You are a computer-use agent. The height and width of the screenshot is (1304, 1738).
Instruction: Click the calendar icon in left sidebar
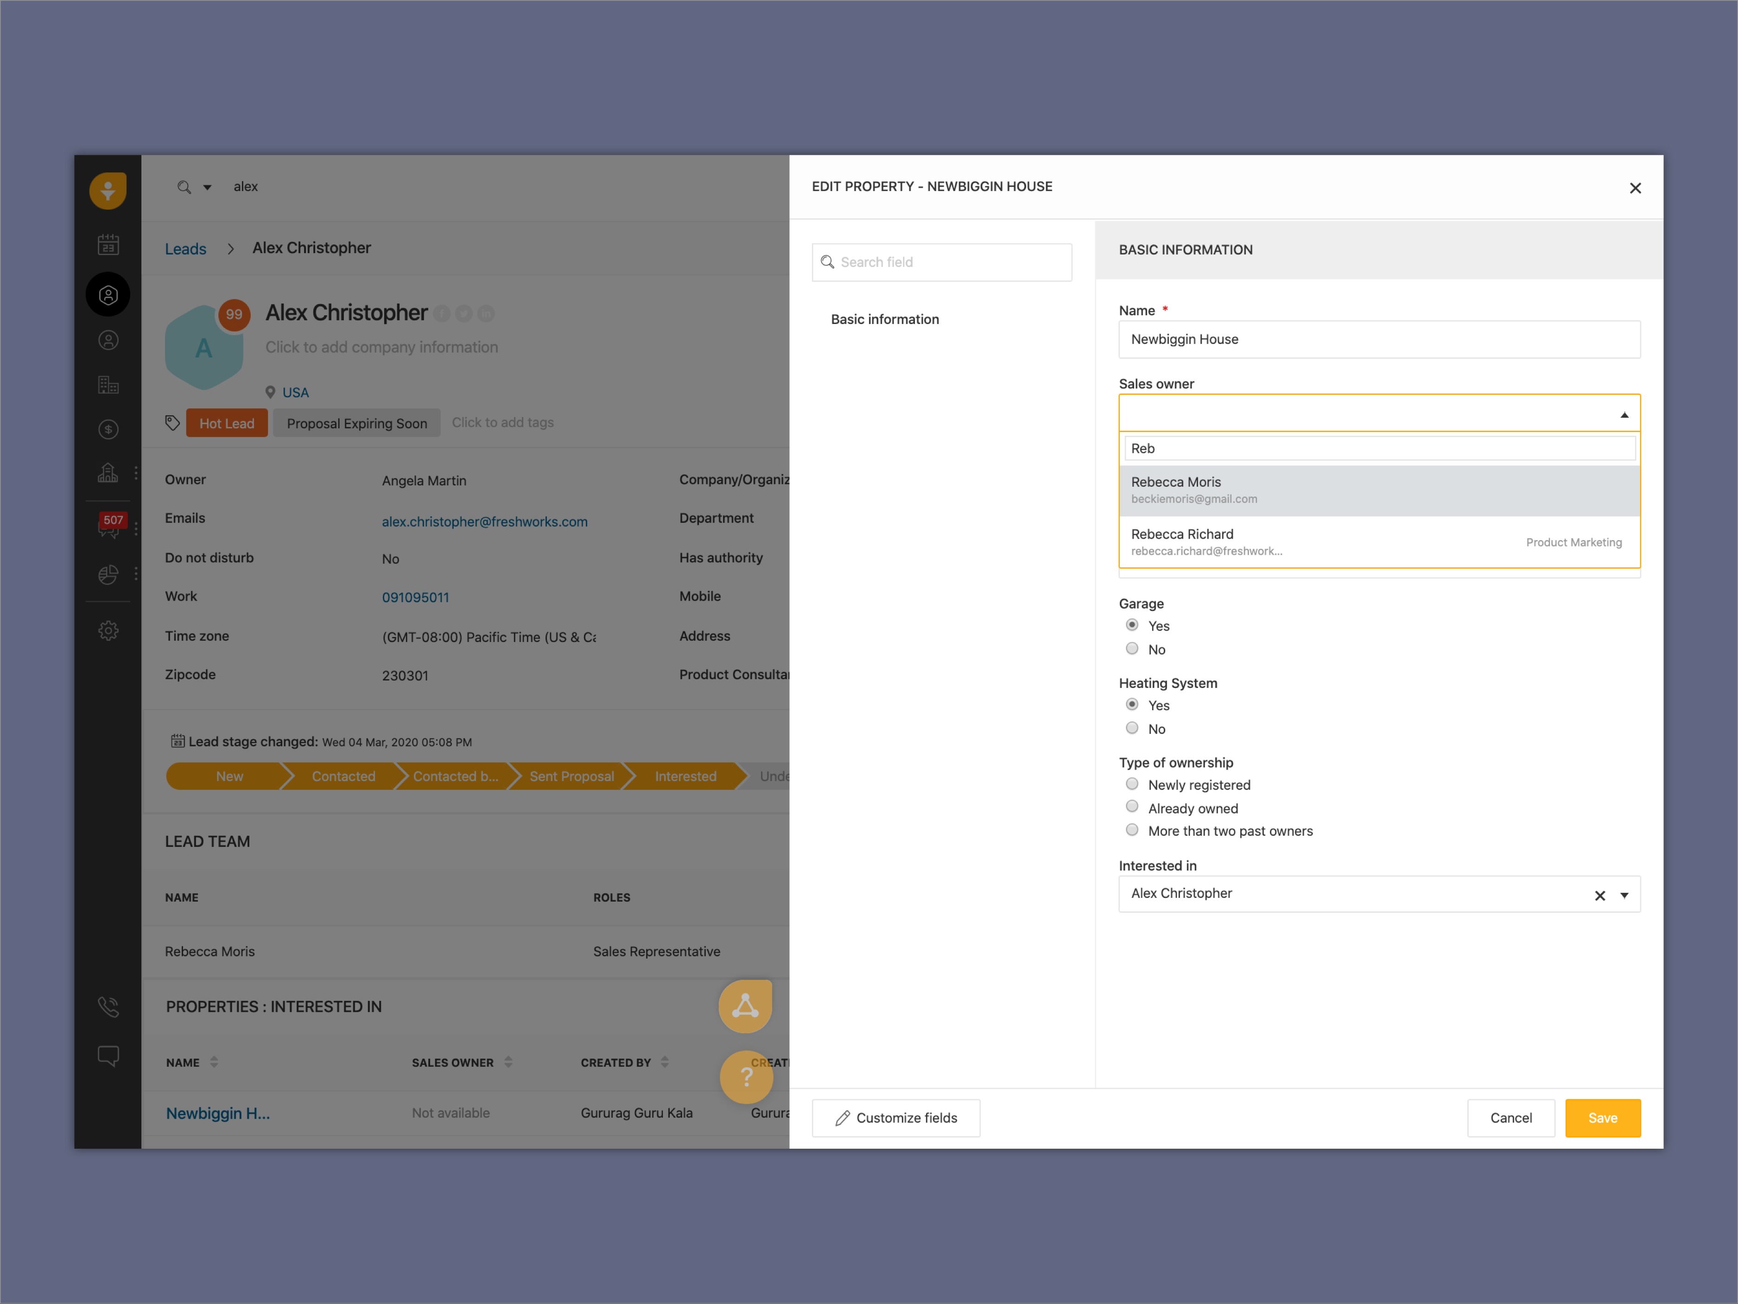[108, 244]
